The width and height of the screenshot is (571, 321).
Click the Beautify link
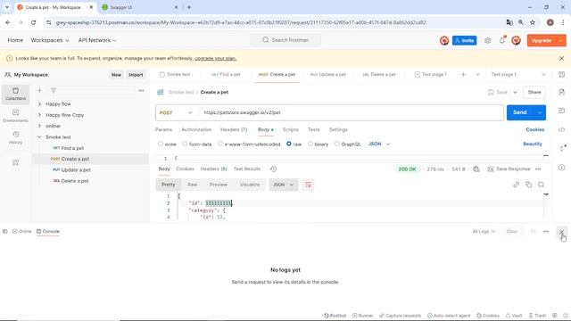point(533,144)
